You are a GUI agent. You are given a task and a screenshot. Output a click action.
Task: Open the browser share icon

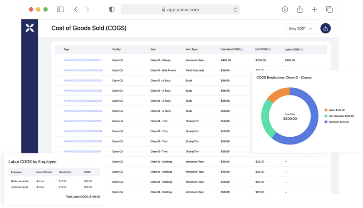click(299, 9)
